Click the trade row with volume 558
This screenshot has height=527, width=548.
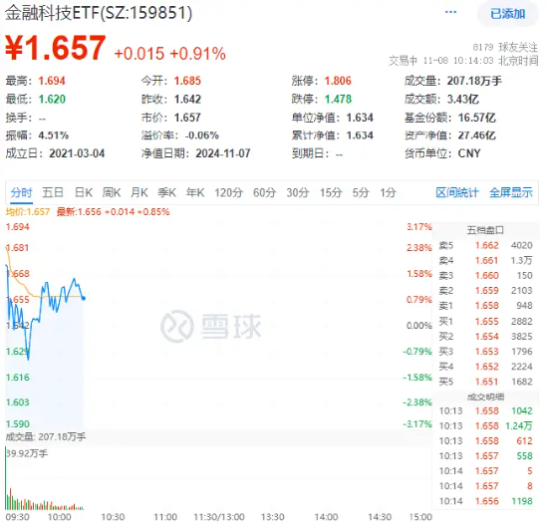(485, 456)
